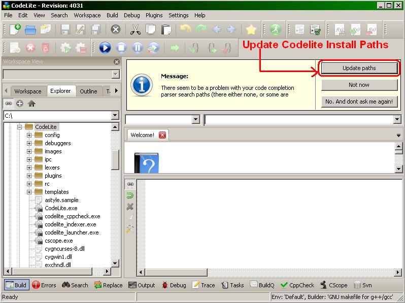Open the Plugins menu
The image size is (405, 303).
coord(154,15)
